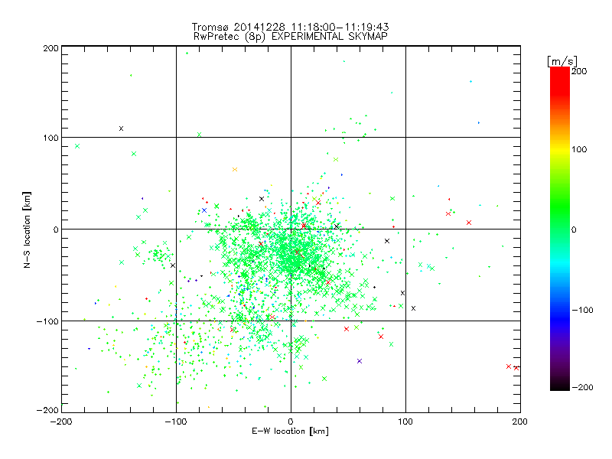The width and height of the screenshot is (612, 459).
Task: Click the color bar's "-200" tick label
Action: coord(582,387)
